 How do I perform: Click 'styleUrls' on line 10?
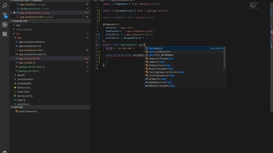(x=112, y=34)
